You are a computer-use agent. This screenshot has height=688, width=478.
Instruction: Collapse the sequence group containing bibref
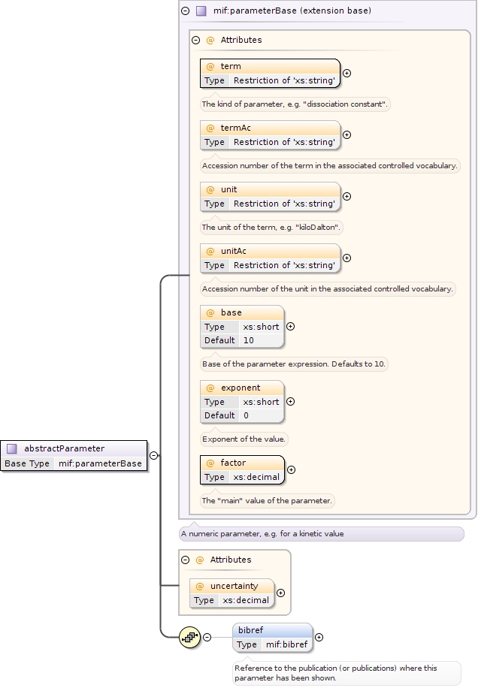click(207, 638)
